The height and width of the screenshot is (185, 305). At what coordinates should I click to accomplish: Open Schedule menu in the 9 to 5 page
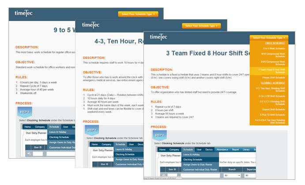pyautogui.click(x=54, y=127)
